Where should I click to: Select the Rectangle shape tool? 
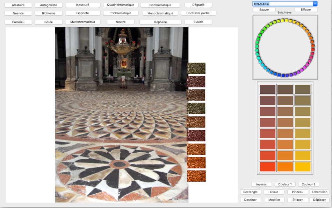(x=251, y=192)
